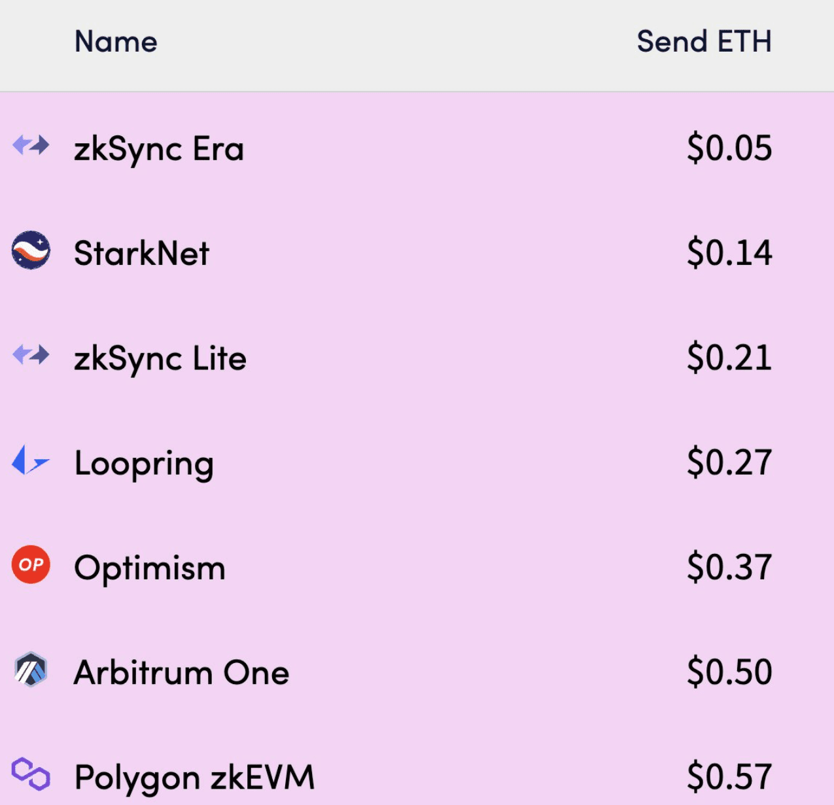This screenshot has width=834, height=805.
Task: Open the StarkNet name link
Action: click(x=141, y=253)
